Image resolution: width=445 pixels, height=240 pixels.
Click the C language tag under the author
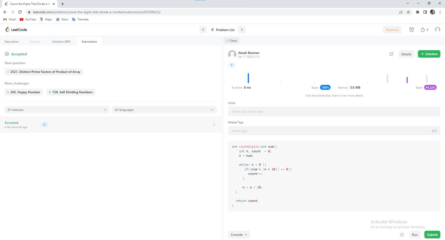pyautogui.click(x=232, y=65)
